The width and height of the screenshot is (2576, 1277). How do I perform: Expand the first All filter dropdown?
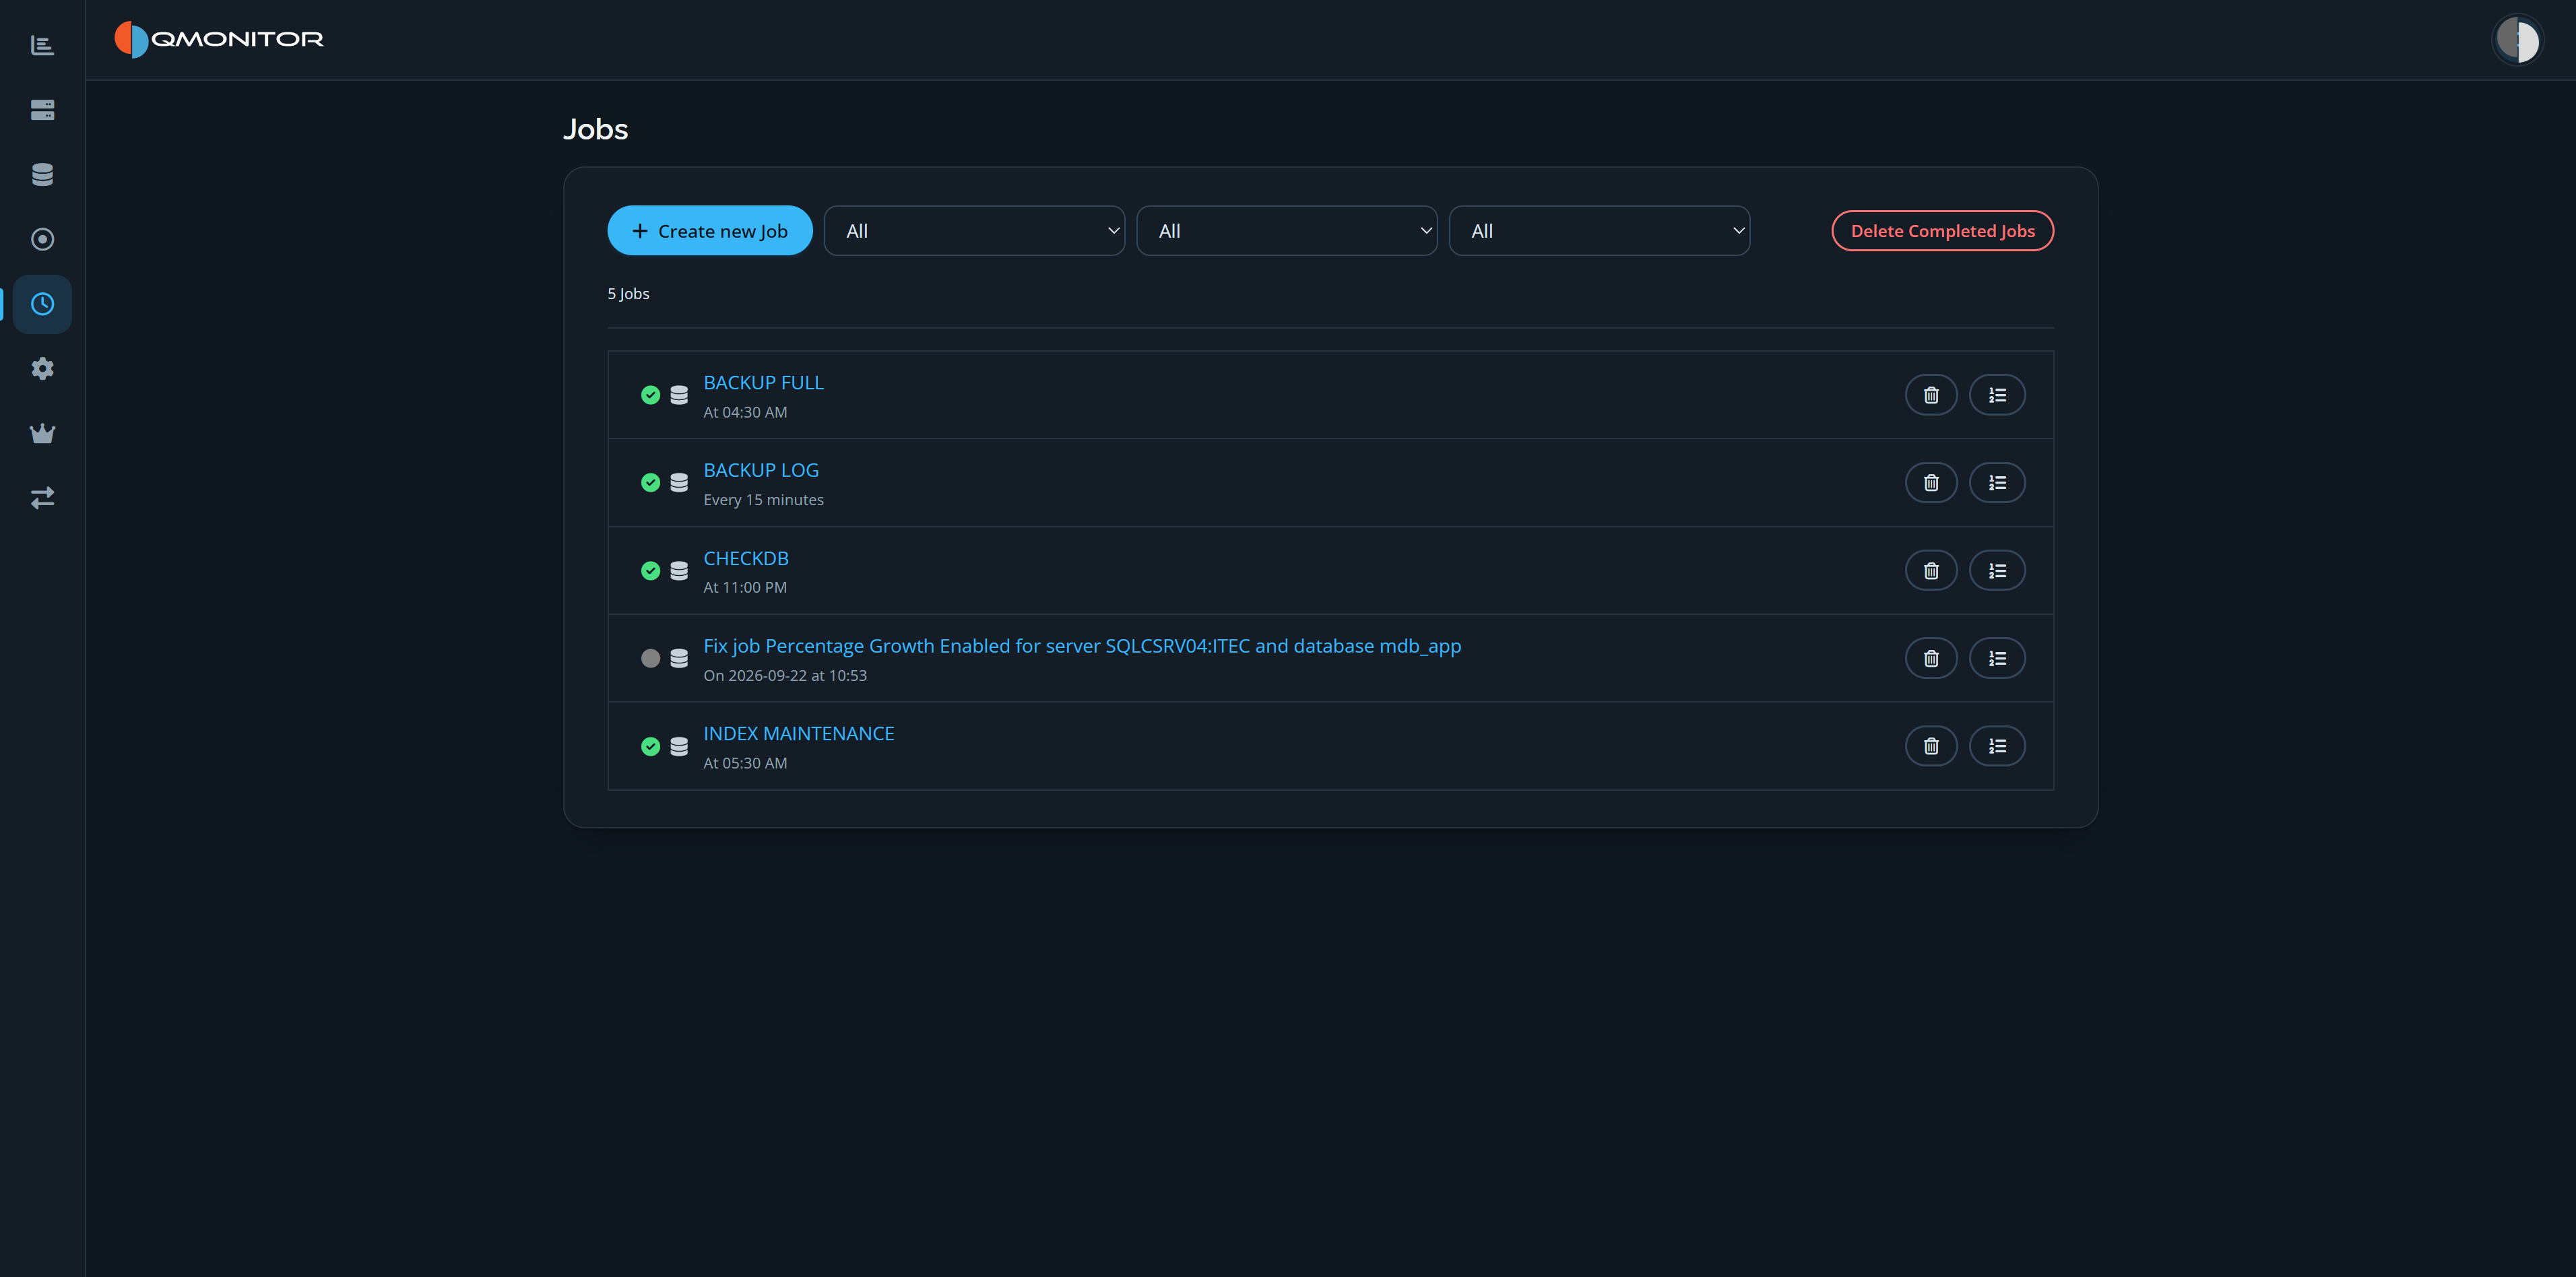pyautogui.click(x=974, y=231)
